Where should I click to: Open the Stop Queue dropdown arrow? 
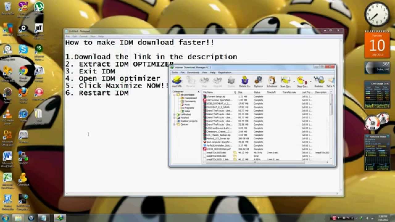[310, 82]
